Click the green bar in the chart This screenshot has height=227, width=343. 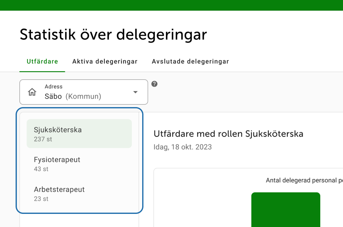[x=286, y=210]
